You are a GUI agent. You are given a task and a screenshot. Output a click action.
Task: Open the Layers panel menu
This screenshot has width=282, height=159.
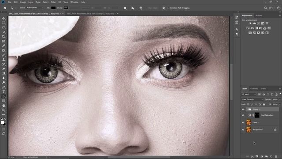pyautogui.click(x=280, y=89)
